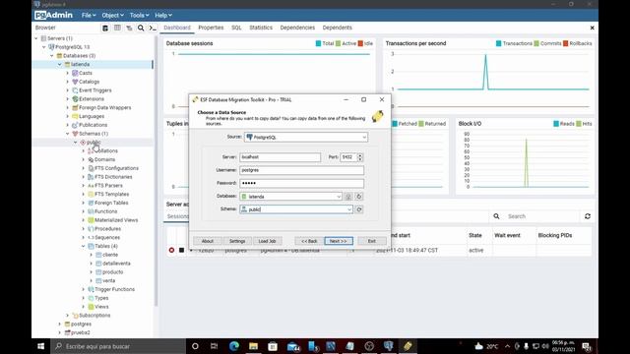
Task: Click the << Back button
Action: point(309,241)
